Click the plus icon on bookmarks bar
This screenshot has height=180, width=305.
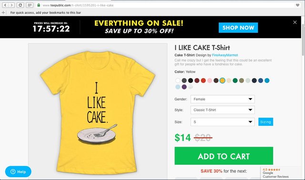(x=3, y=13)
